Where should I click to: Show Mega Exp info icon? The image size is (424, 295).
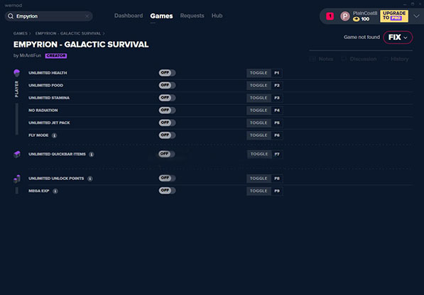pyautogui.click(x=55, y=191)
